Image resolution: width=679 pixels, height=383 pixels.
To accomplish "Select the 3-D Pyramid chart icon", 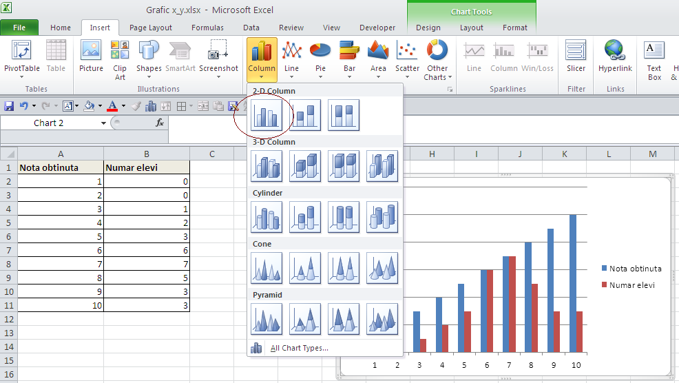I will coord(382,320).
